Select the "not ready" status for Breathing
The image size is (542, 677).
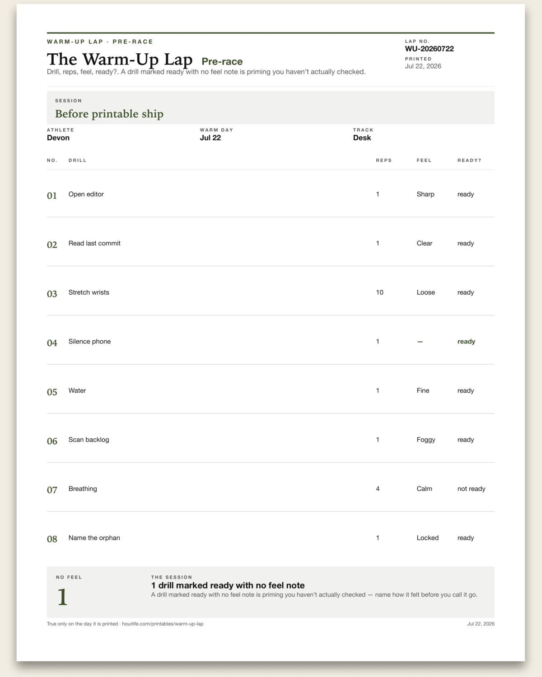pyautogui.click(x=472, y=489)
